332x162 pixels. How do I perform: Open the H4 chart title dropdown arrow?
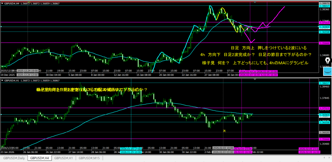(x=2, y=3)
